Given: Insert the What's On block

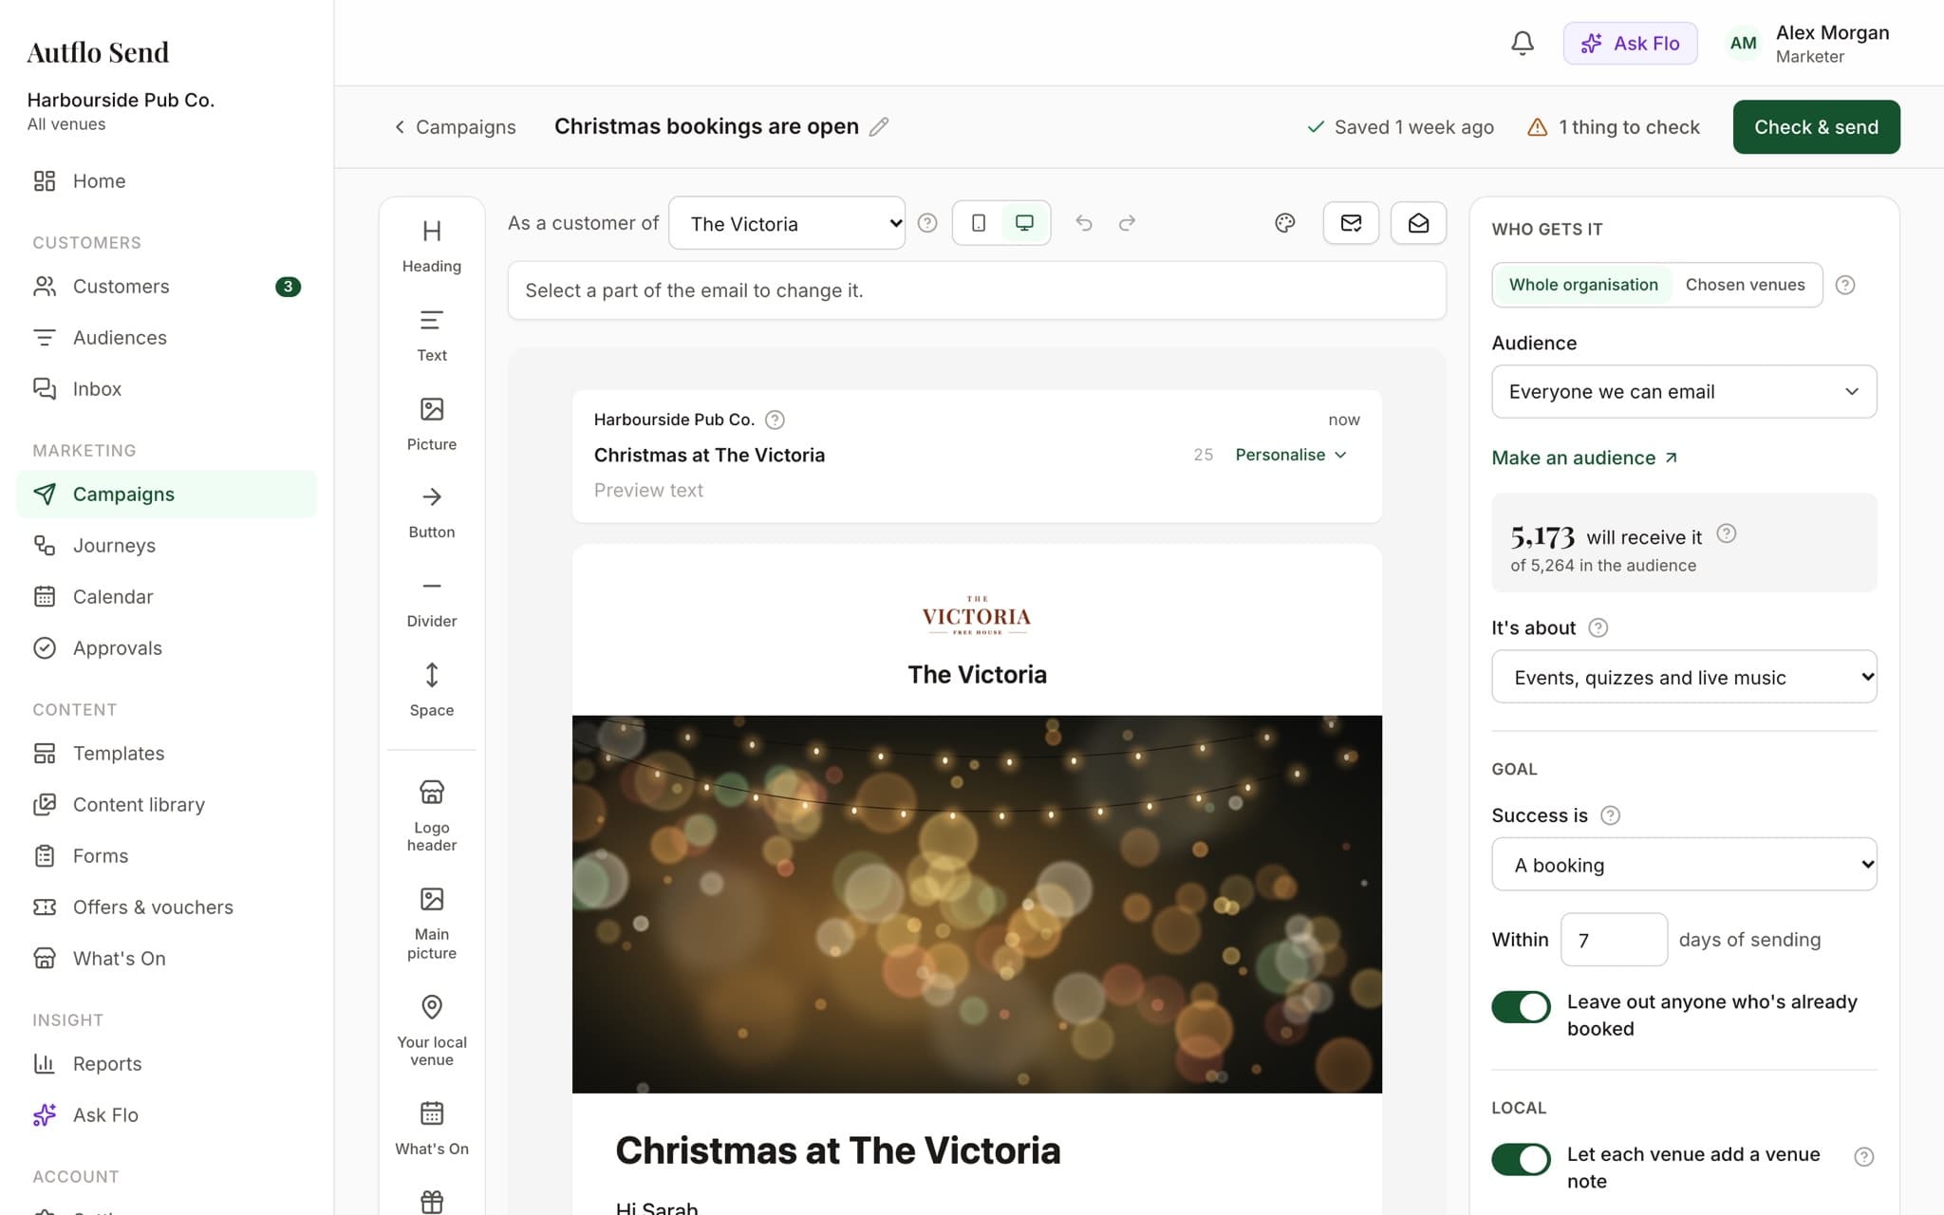Looking at the screenshot, I should point(432,1129).
